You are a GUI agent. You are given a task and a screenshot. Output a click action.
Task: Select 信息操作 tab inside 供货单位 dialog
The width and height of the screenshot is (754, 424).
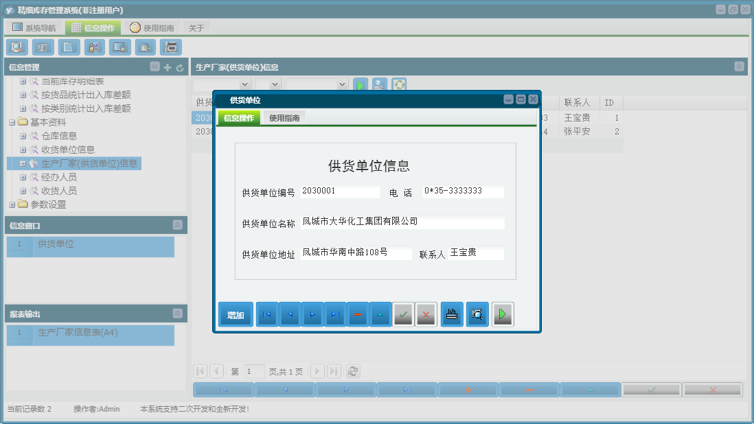click(239, 118)
